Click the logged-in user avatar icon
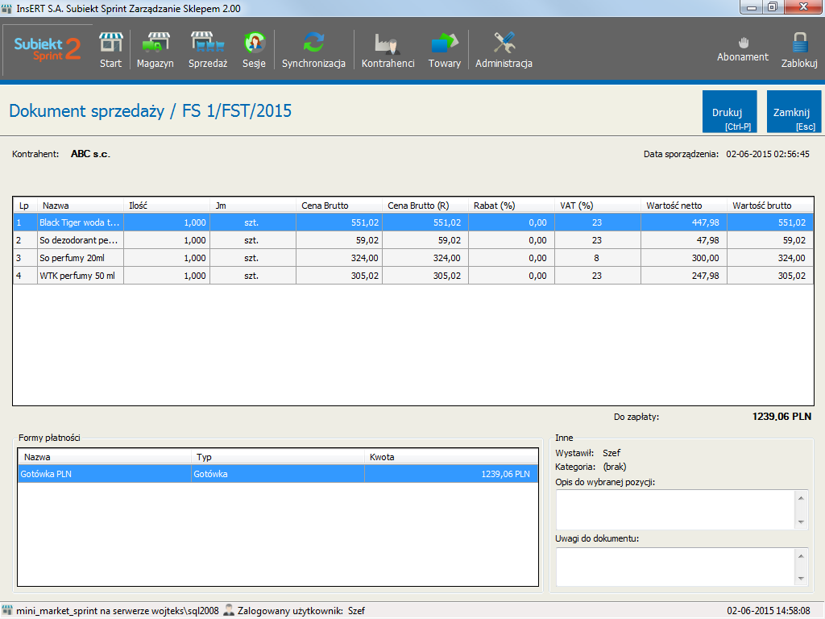Viewport: 825px width, 619px height. click(x=228, y=611)
